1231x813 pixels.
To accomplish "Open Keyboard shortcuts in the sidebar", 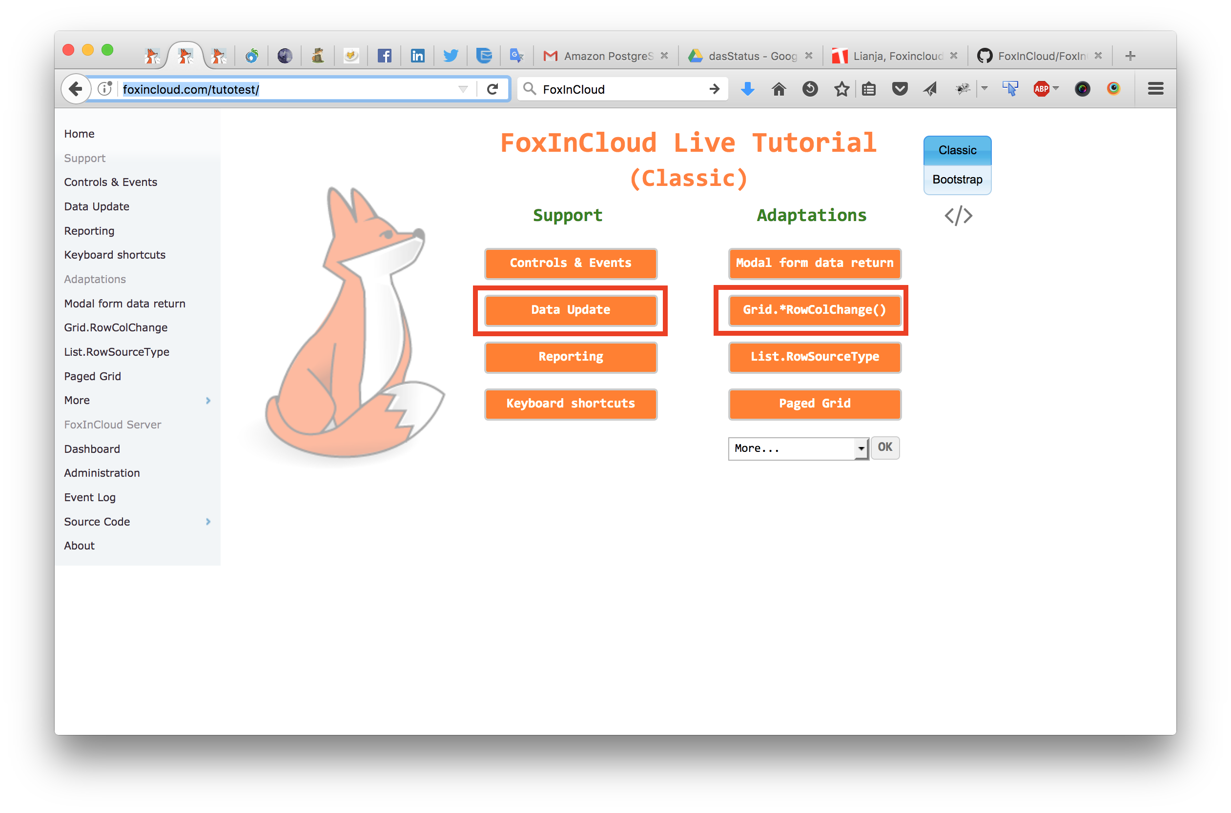I will tap(115, 255).
